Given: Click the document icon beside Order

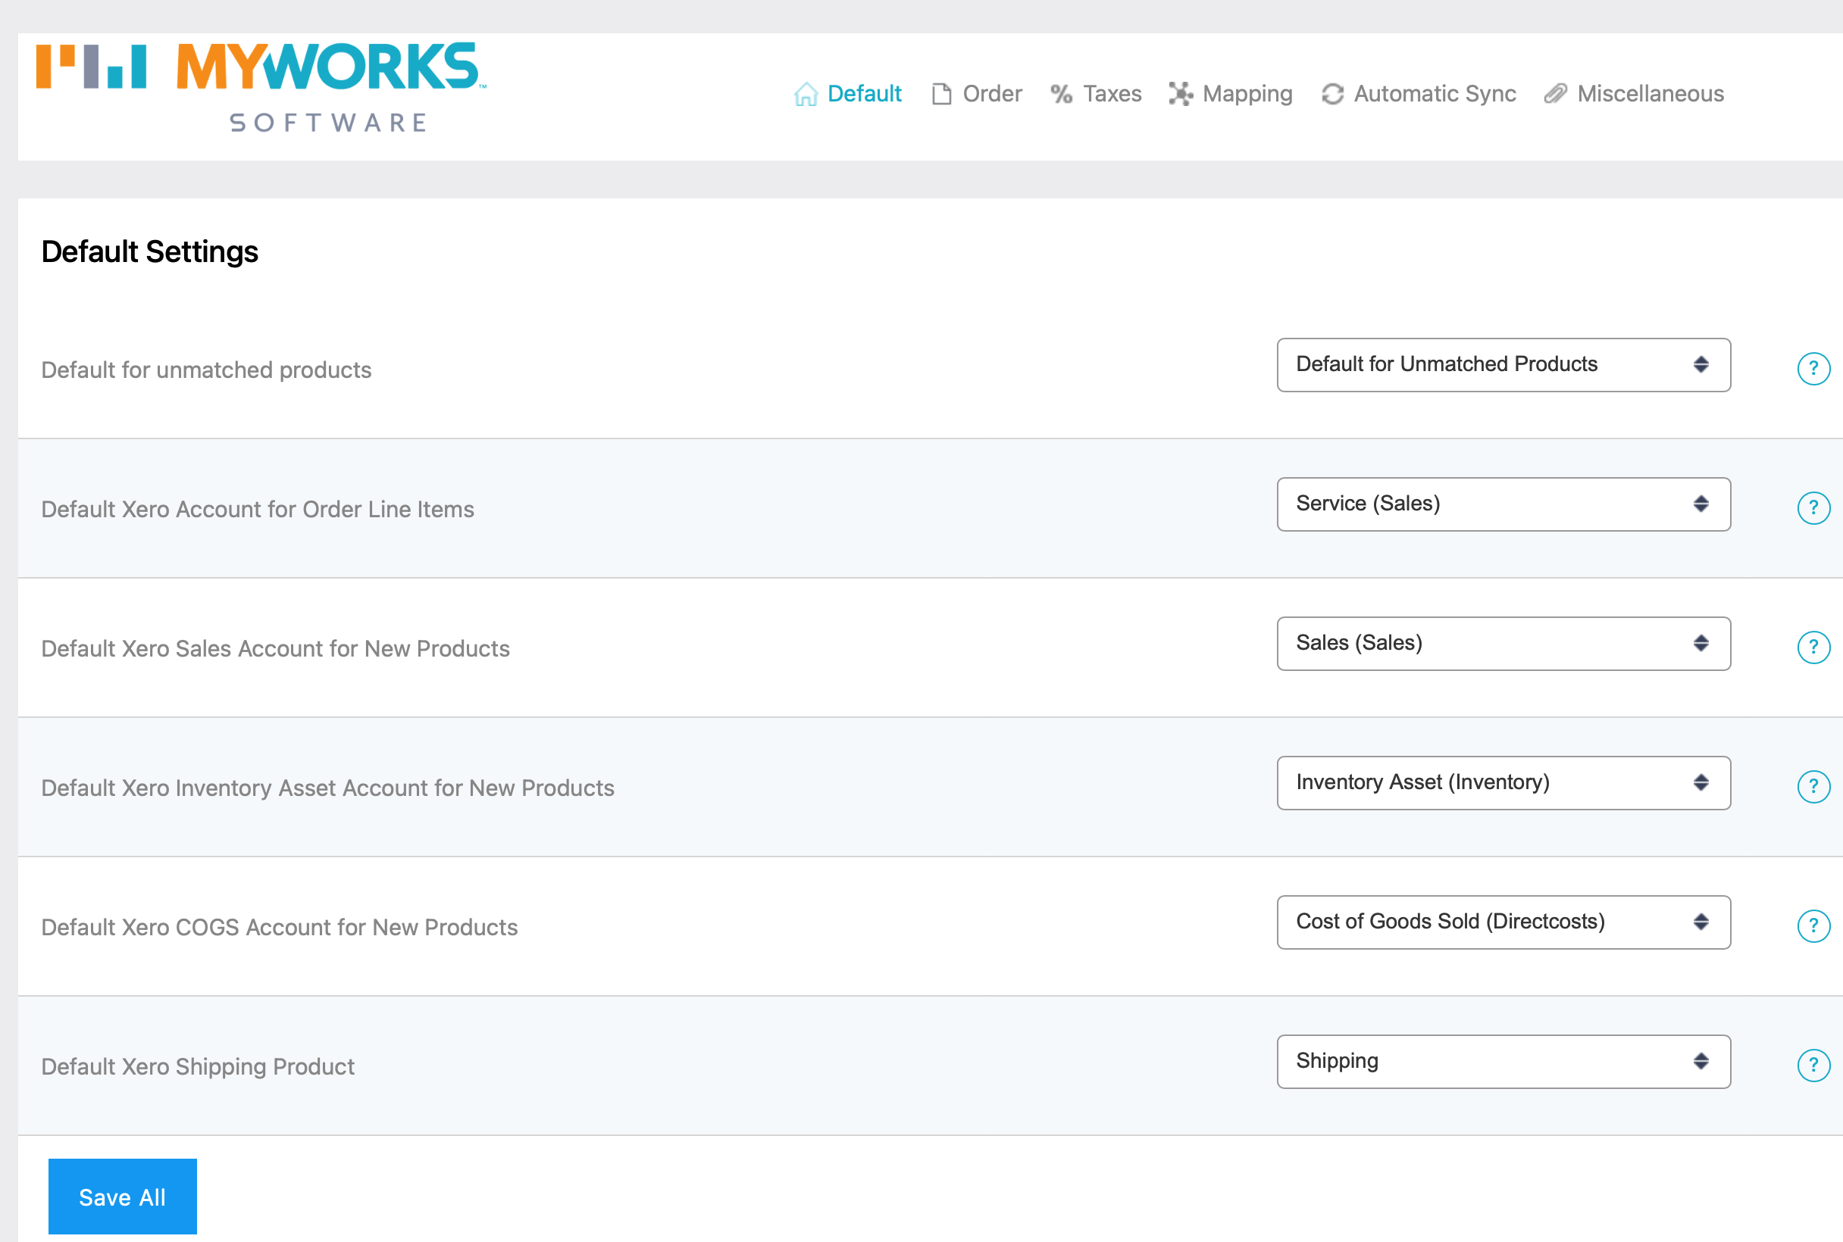Looking at the screenshot, I should [941, 94].
